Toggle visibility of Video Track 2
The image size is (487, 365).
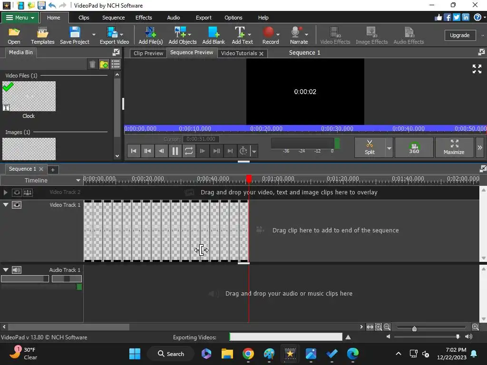click(17, 193)
